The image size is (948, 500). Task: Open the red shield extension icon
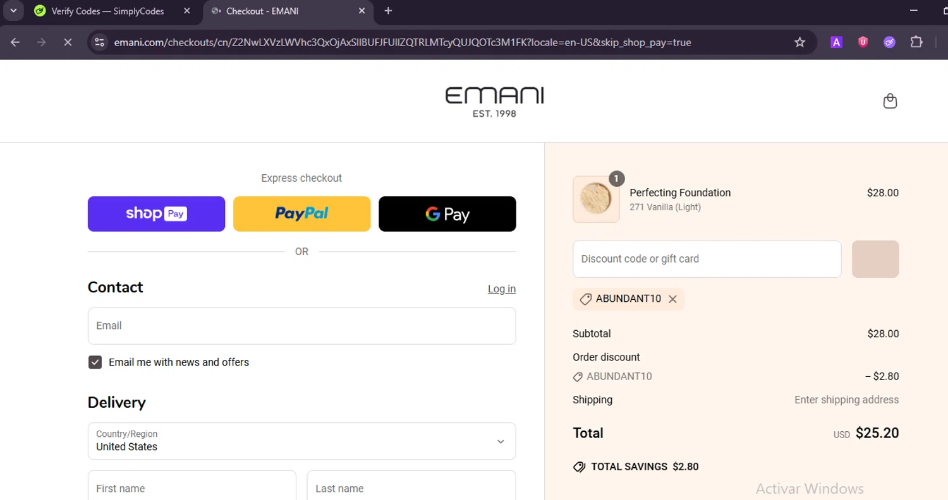(x=863, y=42)
